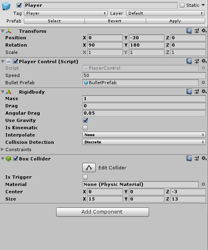Image resolution: width=208 pixels, height=250 pixels.
Task: Open Box Collider presets icon
Action: coord(197,158)
